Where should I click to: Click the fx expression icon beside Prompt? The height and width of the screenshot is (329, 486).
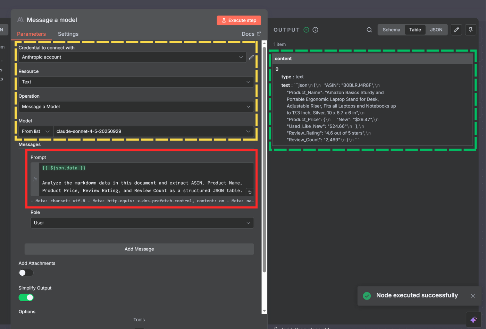[35, 179]
